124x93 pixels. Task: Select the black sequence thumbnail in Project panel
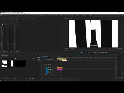pos(20,64)
